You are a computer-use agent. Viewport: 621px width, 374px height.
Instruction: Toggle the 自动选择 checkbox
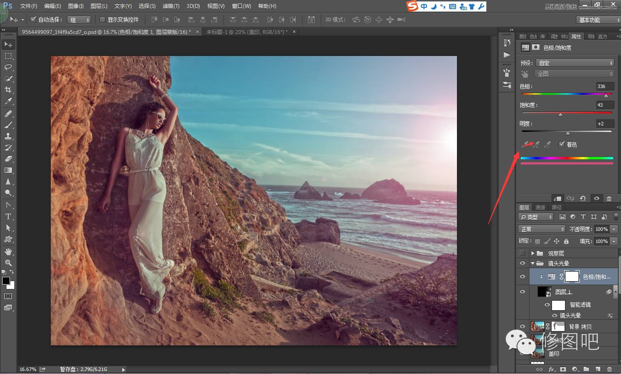33,20
